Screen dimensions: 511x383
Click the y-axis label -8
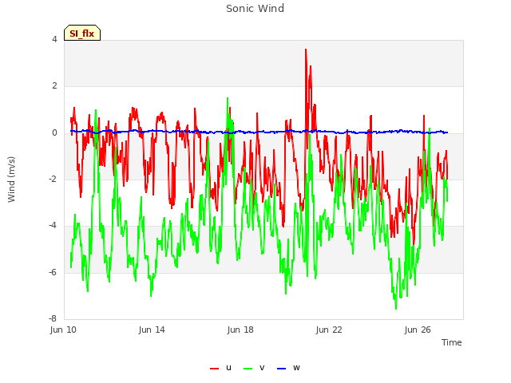(53, 318)
